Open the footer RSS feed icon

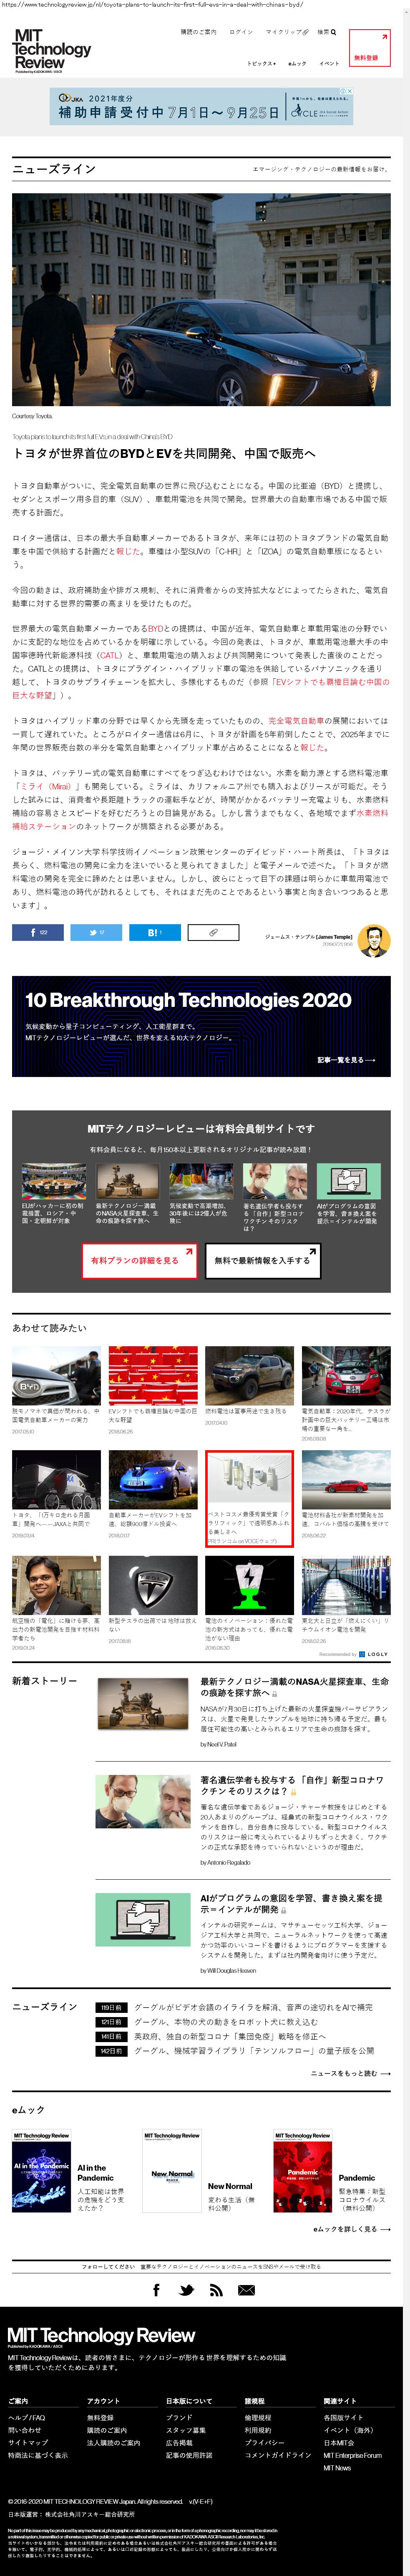point(216,2290)
